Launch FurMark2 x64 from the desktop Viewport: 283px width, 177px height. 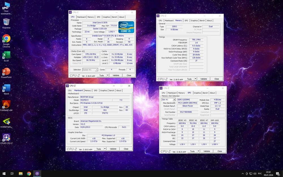click(6, 106)
